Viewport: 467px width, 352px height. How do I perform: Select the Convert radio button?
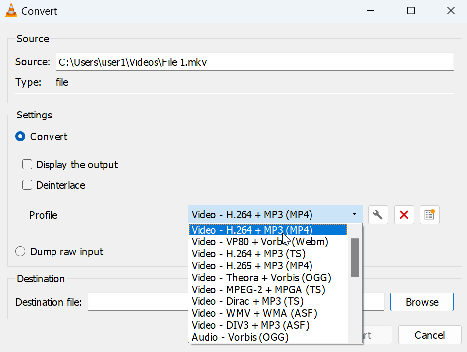click(x=20, y=136)
